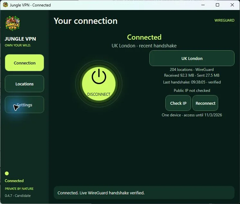Click the Jungle VPN logo in sidebar
This screenshot has height=204, width=240.
[13, 24]
